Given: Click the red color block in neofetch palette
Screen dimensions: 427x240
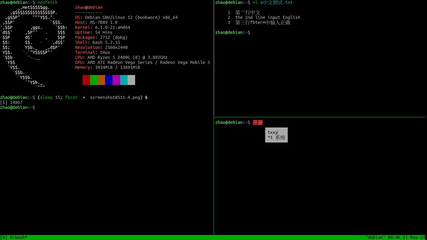Looking at the screenshot, I should [86, 80].
